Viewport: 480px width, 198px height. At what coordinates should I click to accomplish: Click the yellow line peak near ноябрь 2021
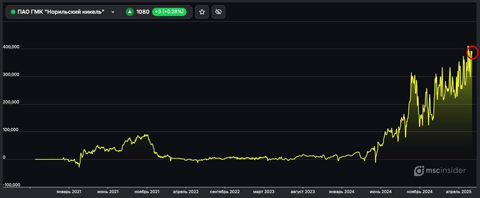coord(145,135)
